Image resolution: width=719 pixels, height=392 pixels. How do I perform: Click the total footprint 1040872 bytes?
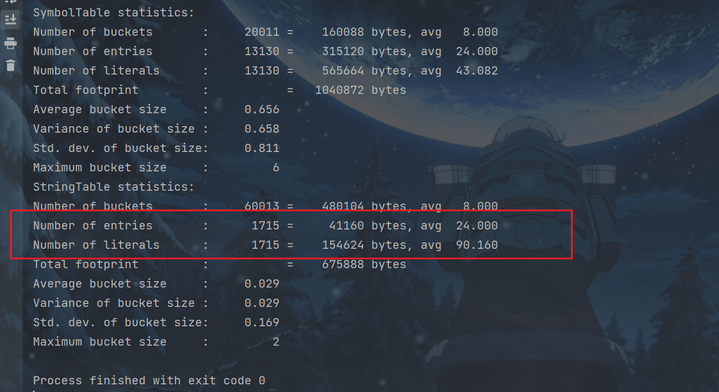click(360, 90)
